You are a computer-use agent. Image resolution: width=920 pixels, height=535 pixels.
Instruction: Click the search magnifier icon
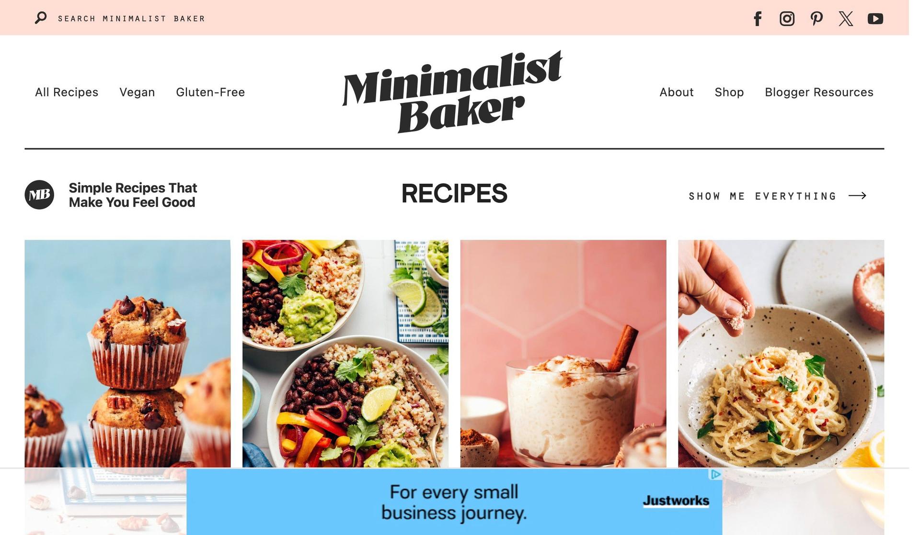[x=40, y=17]
